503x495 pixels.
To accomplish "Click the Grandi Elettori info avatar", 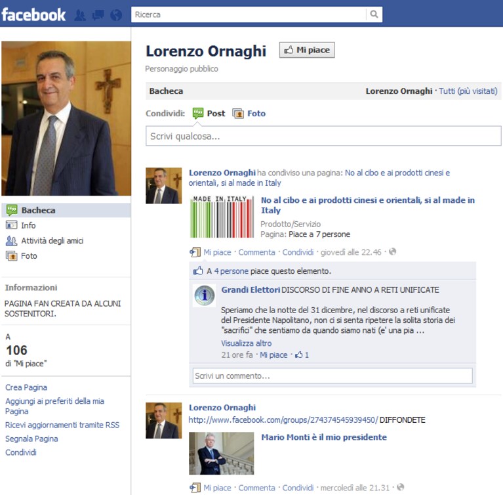I will (205, 295).
